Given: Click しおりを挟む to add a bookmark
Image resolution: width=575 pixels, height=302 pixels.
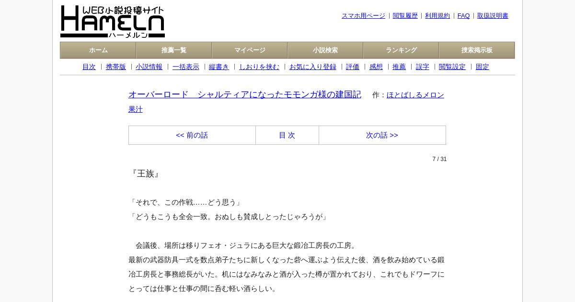Looking at the screenshot, I should coord(259,67).
